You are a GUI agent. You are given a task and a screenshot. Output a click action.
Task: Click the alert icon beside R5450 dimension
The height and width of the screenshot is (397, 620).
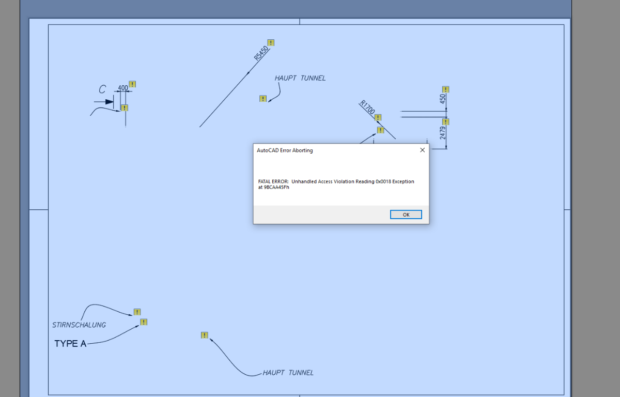click(271, 42)
